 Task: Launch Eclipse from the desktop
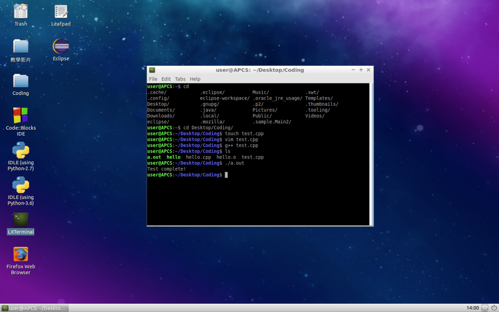tap(61, 46)
